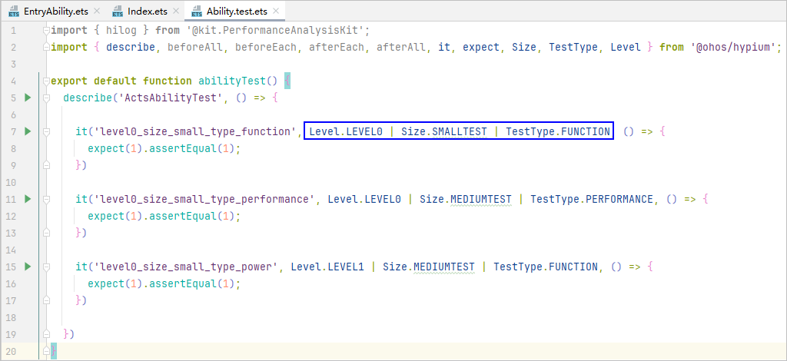
Task: Fold the abilityTest function on line 4
Action: (47, 81)
